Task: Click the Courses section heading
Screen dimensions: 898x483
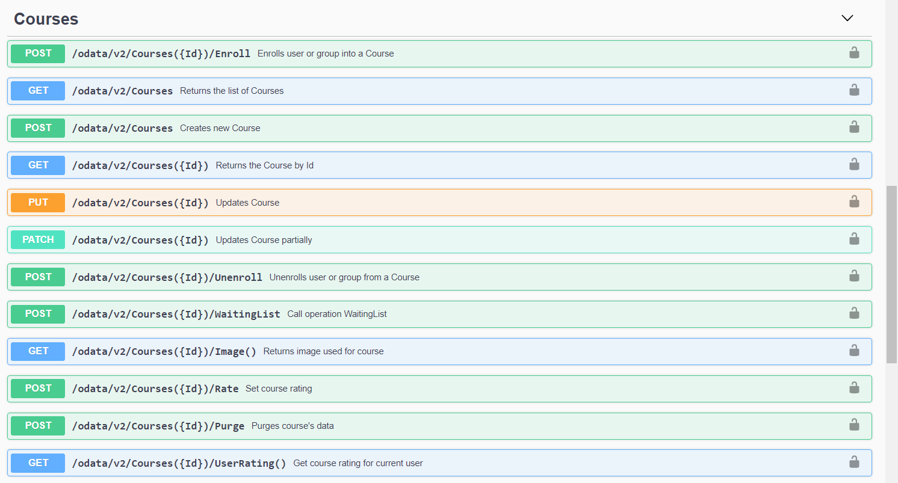Action: [x=46, y=19]
